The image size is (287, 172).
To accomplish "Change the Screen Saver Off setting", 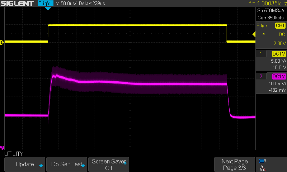I will click(x=109, y=164).
